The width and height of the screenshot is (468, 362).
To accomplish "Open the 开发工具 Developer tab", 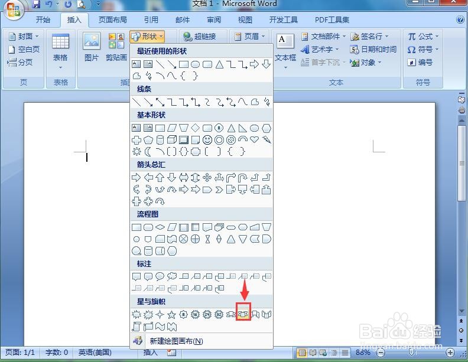I will [283, 19].
